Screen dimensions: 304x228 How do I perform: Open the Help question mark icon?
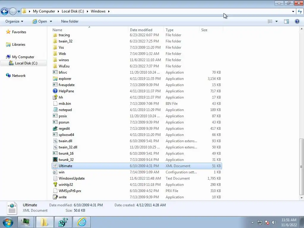297,21
